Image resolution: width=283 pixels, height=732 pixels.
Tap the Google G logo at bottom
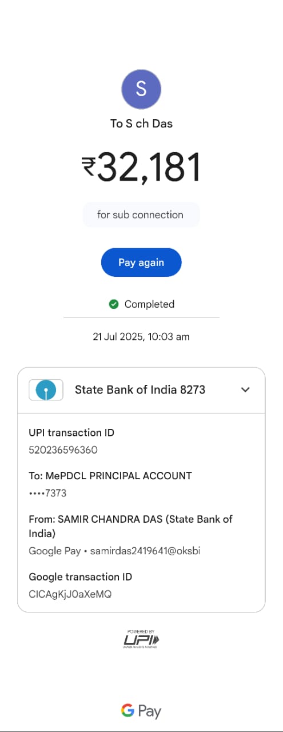click(x=127, y=710)
